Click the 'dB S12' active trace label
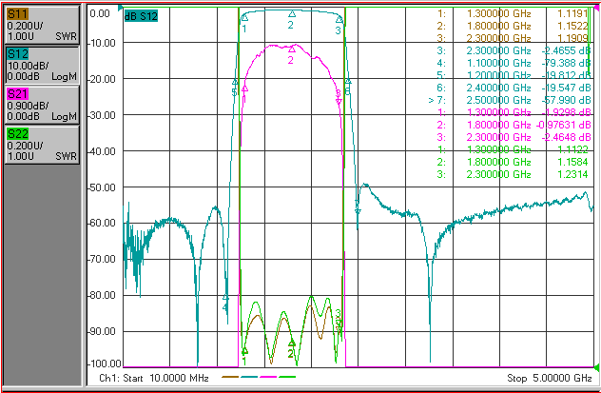Image resolution: width=601 pixels, height=393 pixels. coord(141,16)
